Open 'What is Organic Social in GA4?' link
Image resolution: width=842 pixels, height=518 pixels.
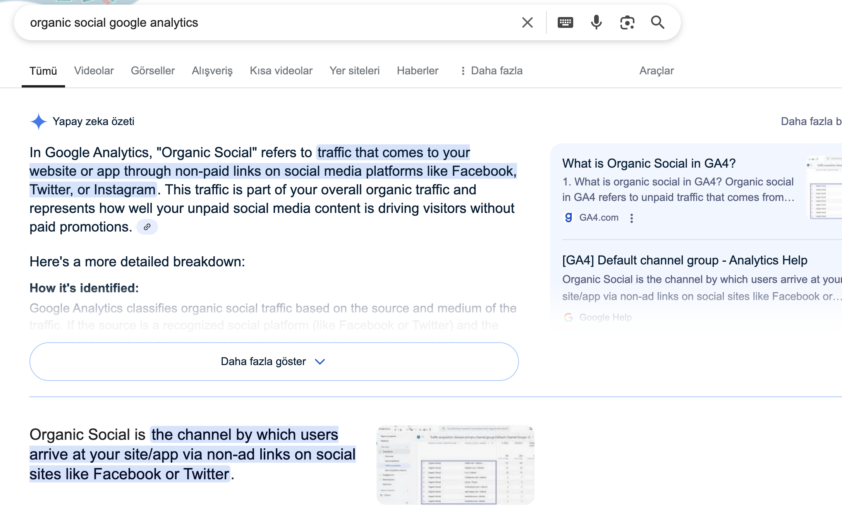coord(649,163)
